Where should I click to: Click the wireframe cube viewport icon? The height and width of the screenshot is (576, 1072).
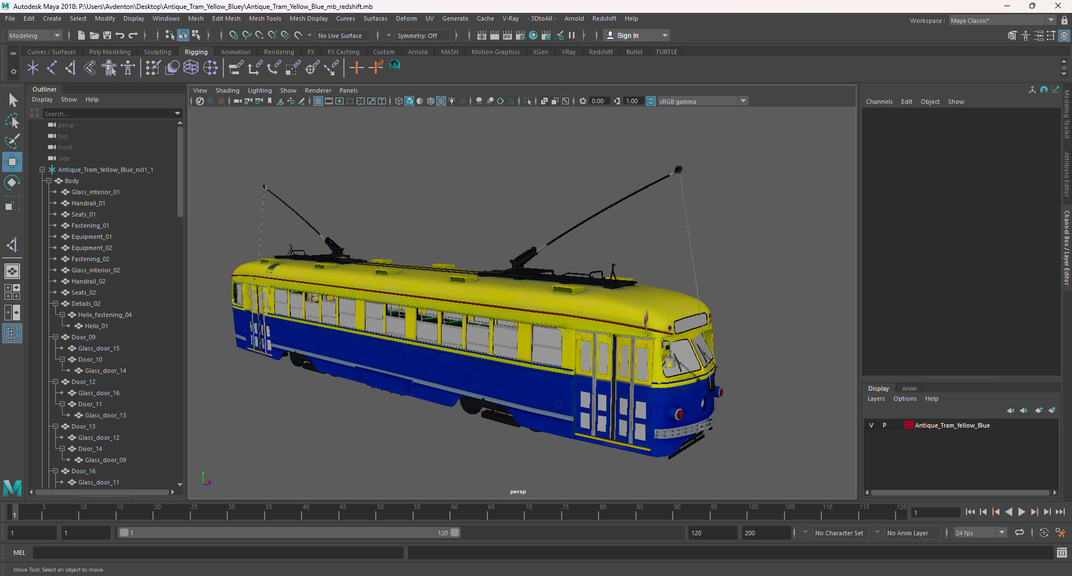(x=399, y=101)
